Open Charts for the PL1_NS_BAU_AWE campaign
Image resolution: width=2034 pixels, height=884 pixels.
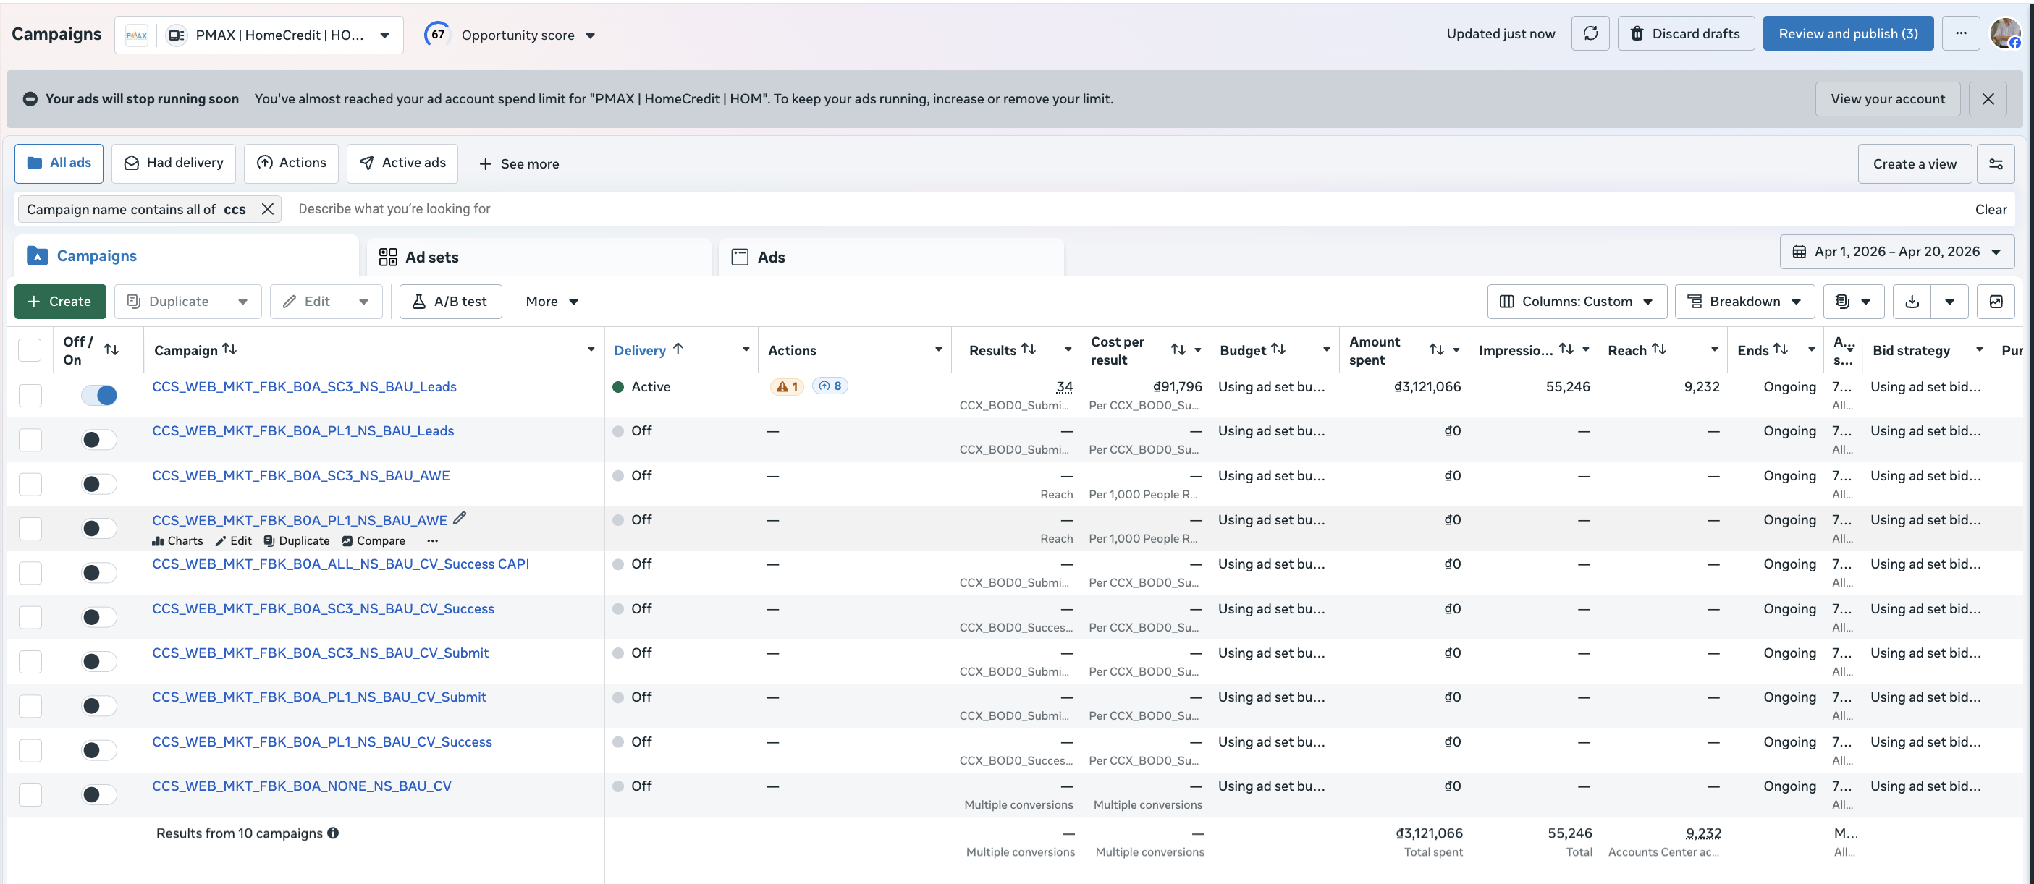(177, 540)
